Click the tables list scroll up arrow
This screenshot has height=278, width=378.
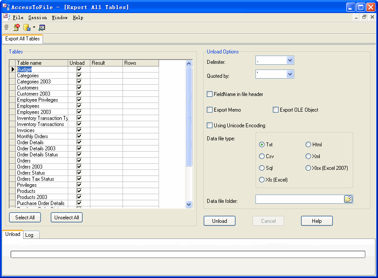(x=189, y=64)
